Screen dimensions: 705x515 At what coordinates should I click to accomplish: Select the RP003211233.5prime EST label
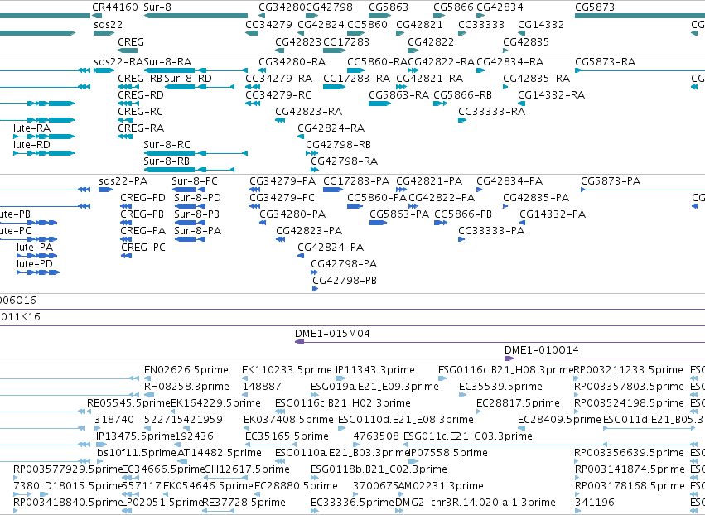pos(629,370)
